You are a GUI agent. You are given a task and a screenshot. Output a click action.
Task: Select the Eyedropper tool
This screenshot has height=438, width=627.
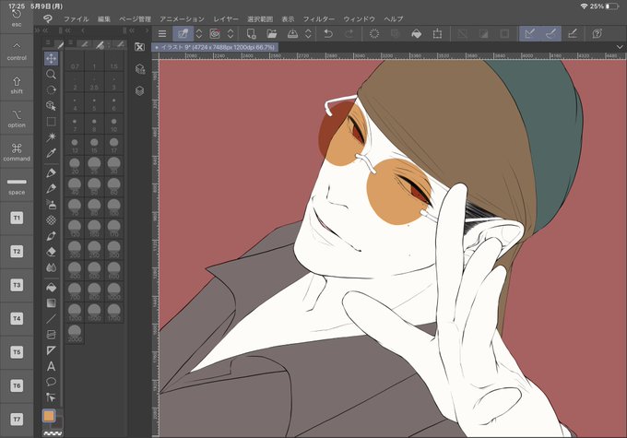pyautogui.click(x=52, y=153)
